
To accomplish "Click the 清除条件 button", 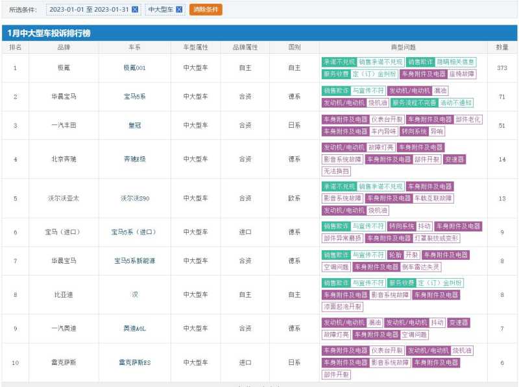I will pyautogui.click(x=206, y=10).
